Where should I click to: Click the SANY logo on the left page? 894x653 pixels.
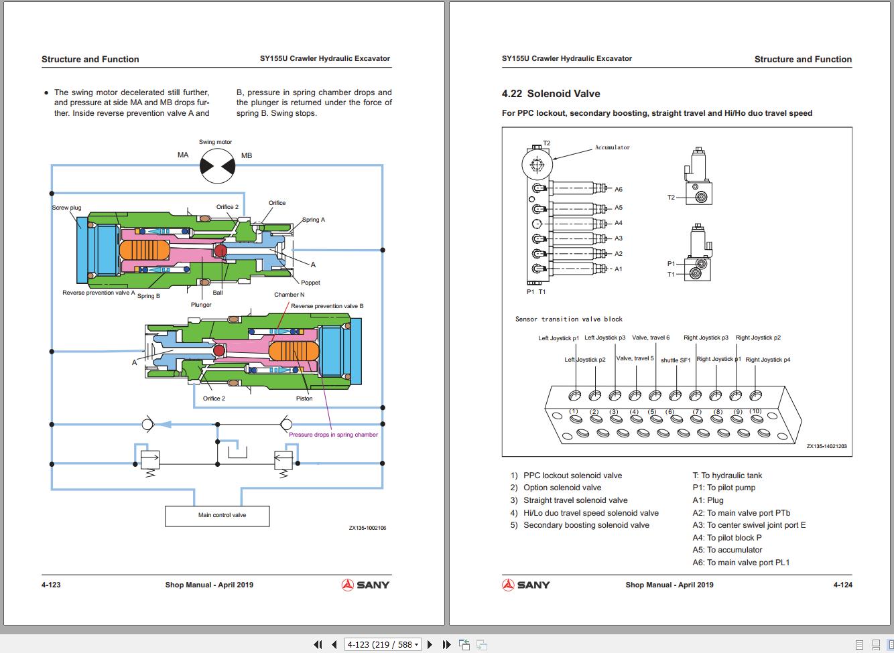coord(365,585)
